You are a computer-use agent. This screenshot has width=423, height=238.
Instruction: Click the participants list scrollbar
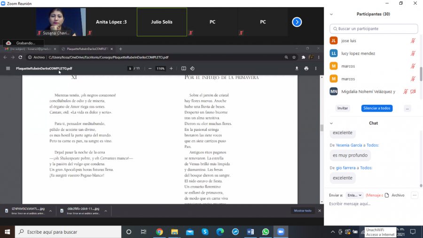coord(421,74)
